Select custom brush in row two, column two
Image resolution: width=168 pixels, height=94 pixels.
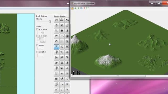(x=62, y=26)
